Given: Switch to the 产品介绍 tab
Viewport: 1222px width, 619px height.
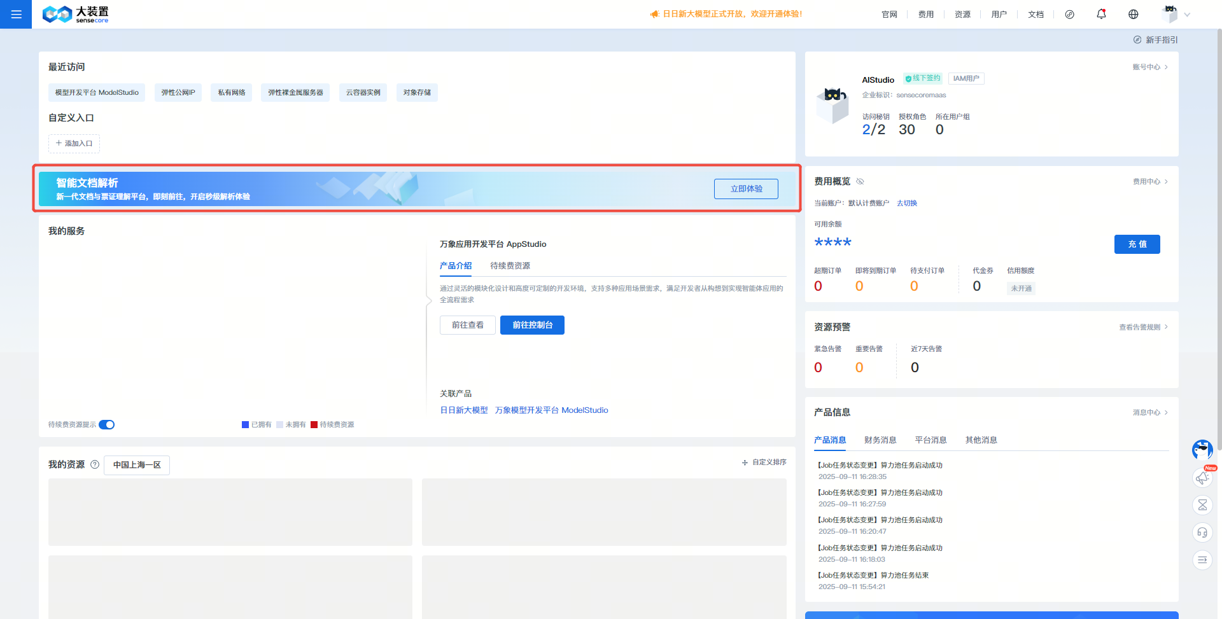Looking at the screenshot, I should tap(456, 266).
